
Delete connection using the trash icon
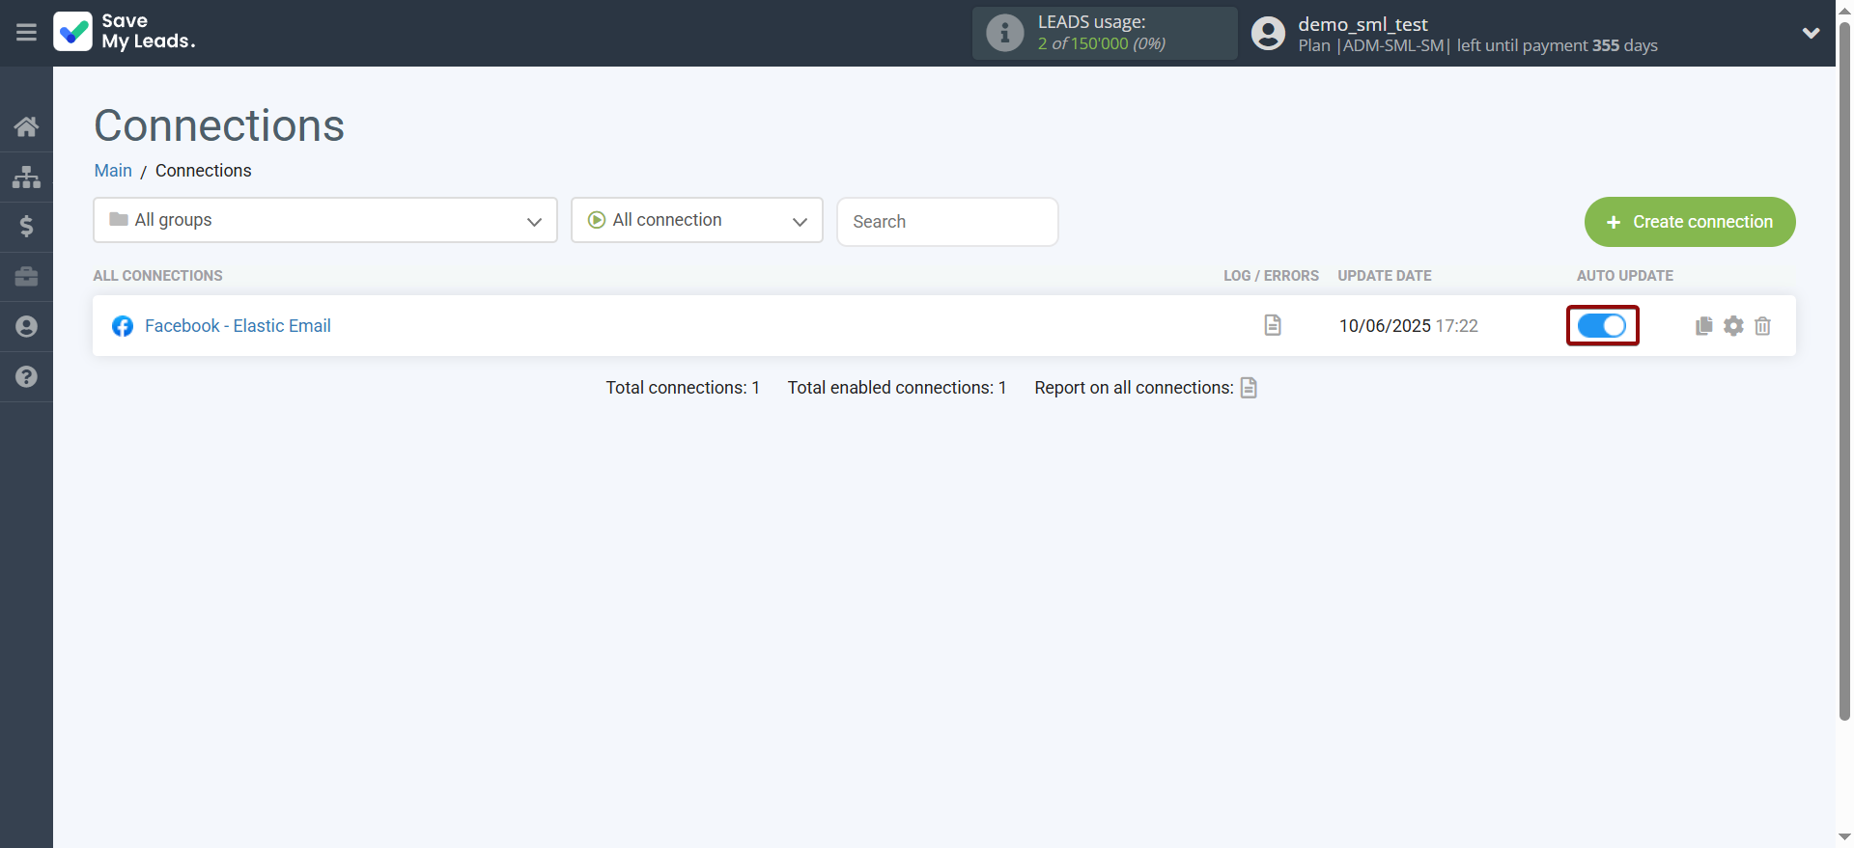point(1762,326)
